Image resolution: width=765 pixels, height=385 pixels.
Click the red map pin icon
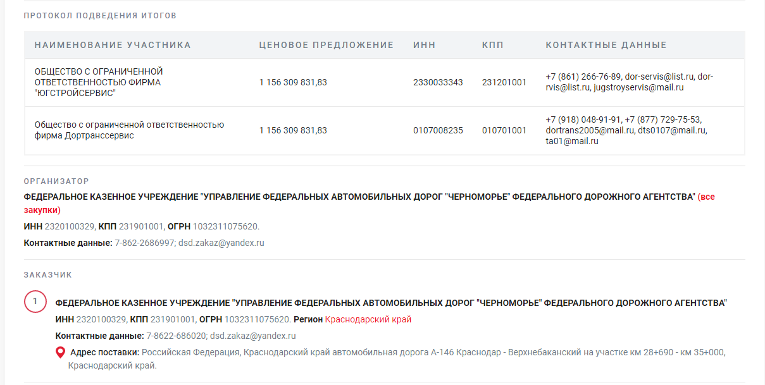coord(61,352)
